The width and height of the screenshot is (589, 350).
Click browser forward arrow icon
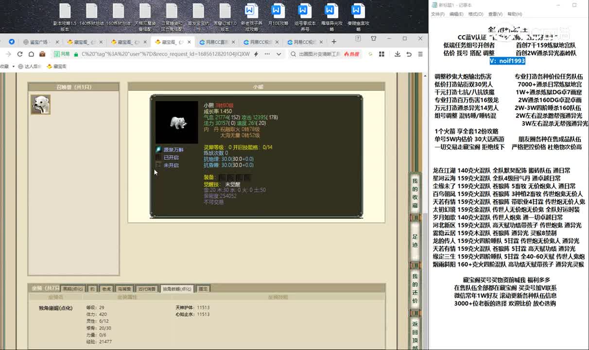(x=8, y=54)
